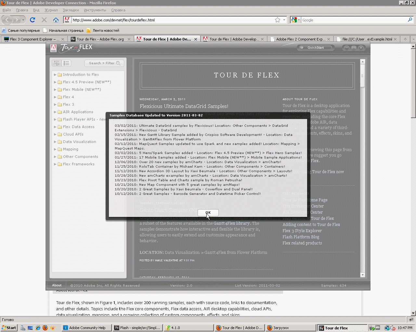Screen dimensions: 416x332
Task: Open the Flex related products link
Action: point(302,243)
